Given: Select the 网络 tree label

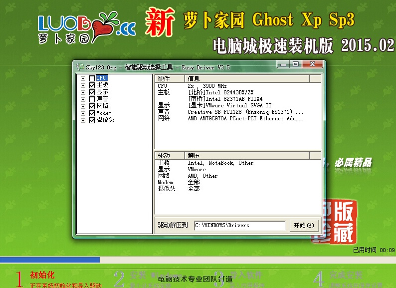Looking at the screenshot, I should (x=102, y=106).
